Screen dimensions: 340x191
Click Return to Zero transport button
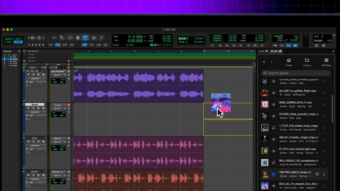(220, 45)
